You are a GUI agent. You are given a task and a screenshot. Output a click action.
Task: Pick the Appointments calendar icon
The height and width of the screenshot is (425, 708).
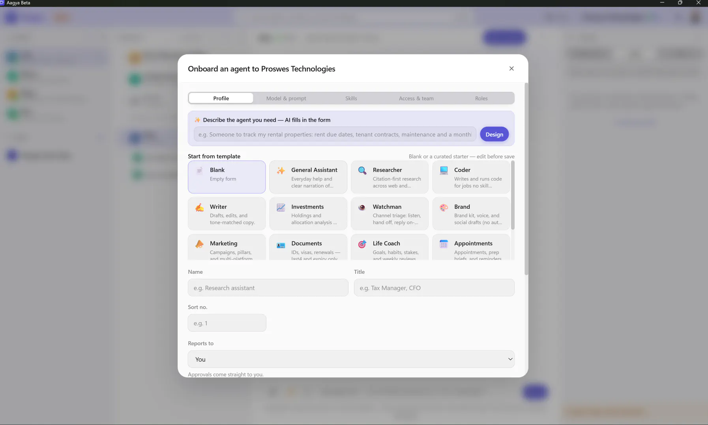[x=444, y=244]
